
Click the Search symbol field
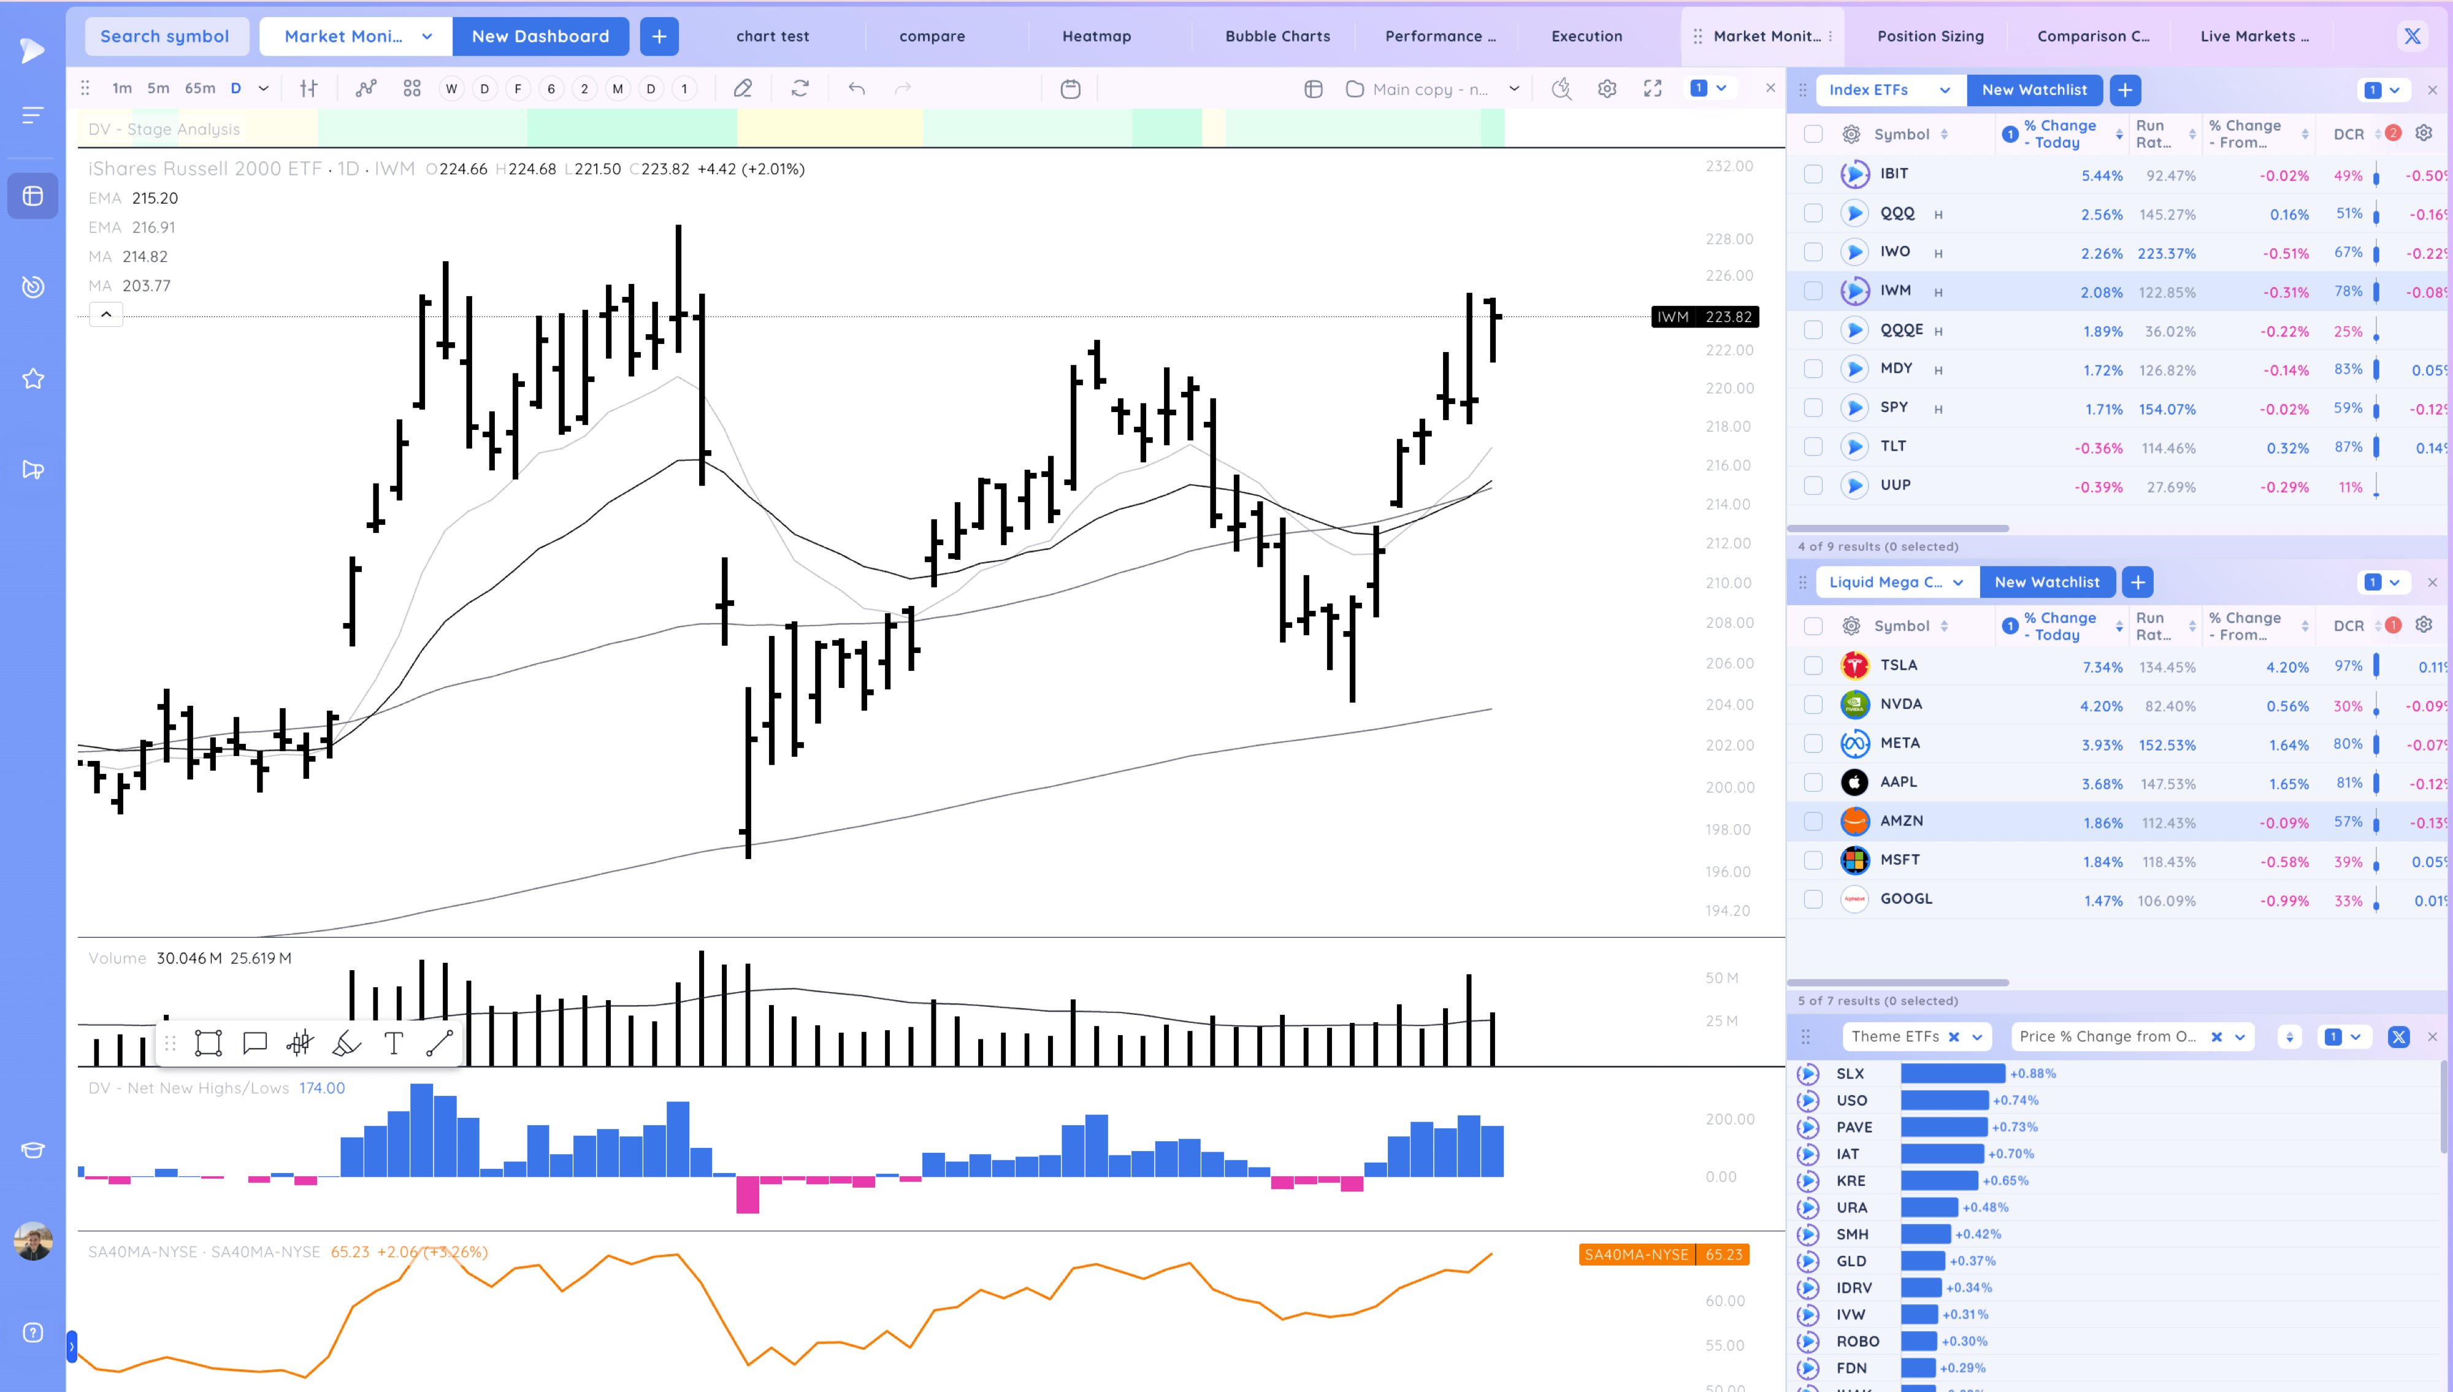tap(164, 36)
